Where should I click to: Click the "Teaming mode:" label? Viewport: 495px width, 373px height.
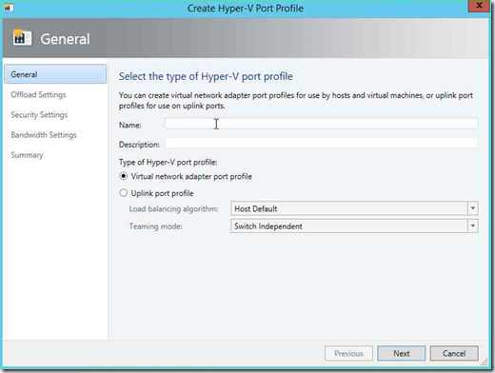pyautogui.click(x=155, y=226)
